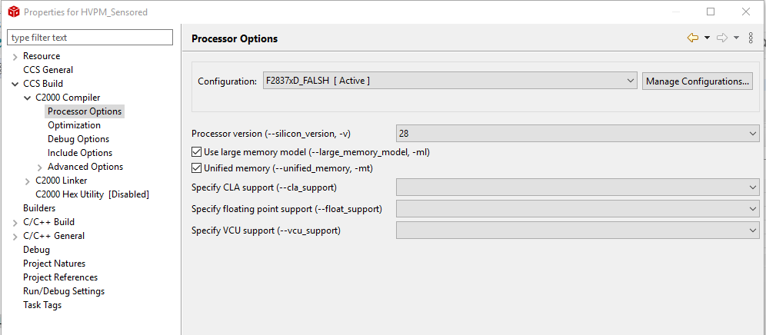Screen dimensions: 766x335
Task: Select Include Options in the tree
Action: tap(80, 153)
